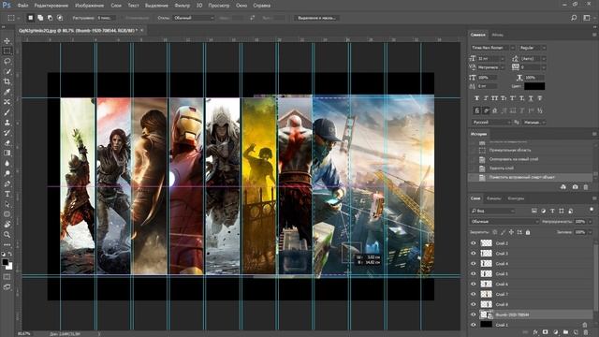Open Character panel options menu
Image resolution: width=599 pixels, height=337 pixels.
tap(594, 35)
